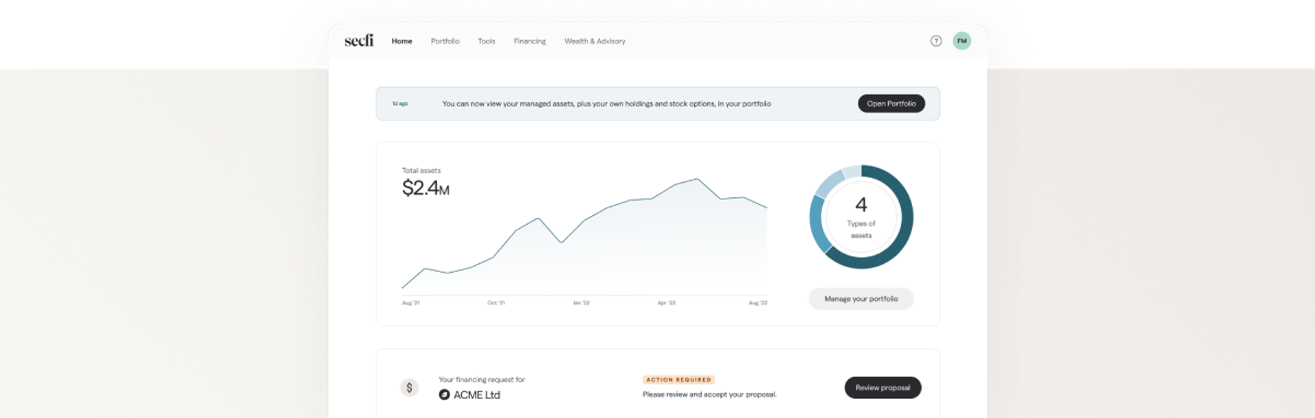Click Manage your portfolio button

(861, 299)
